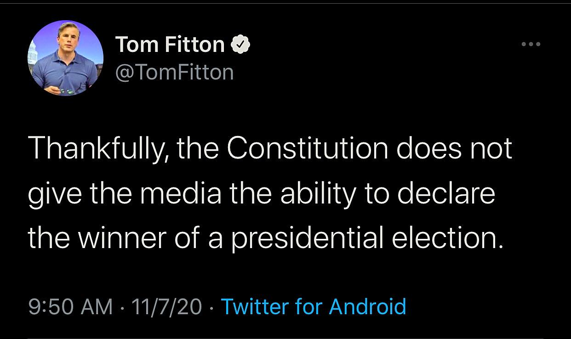Open the @TomFitton handle link
The height and width of the screenshot is (339, 571).
[x=174, y=72]
